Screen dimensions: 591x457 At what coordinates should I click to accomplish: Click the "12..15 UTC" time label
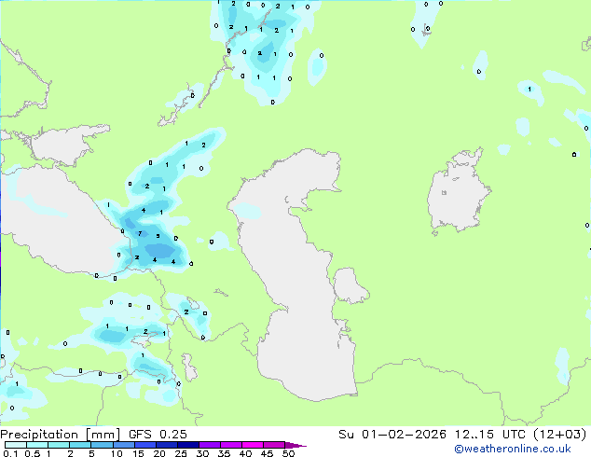[x=490, y=435]
